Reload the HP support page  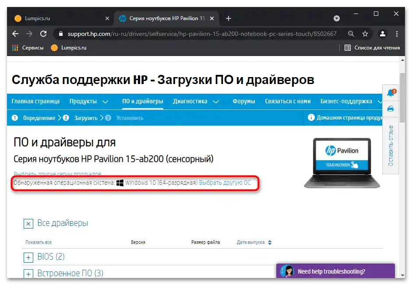(43, 34)
